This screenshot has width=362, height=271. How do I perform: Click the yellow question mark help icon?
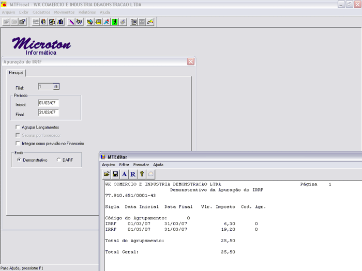[142, 174]
